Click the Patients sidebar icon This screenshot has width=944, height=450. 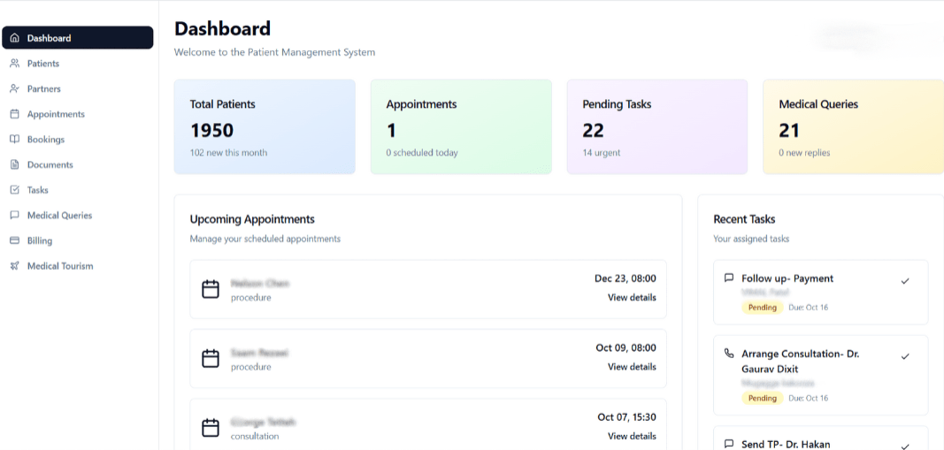(x=14, y=64)
